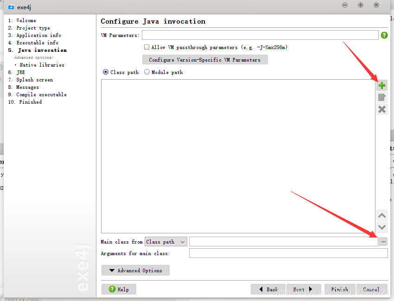Go to step 4 Executable info
394x301 pixels.
(x=33, y=43)
